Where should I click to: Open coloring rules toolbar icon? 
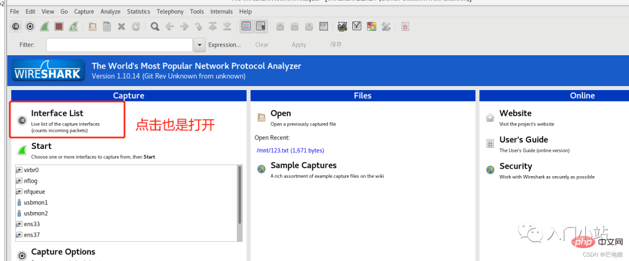[x=372, y=27]
